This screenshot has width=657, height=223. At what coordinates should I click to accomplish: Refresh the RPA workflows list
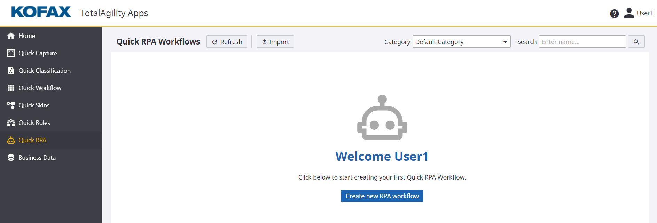click(x=227, y=42)
